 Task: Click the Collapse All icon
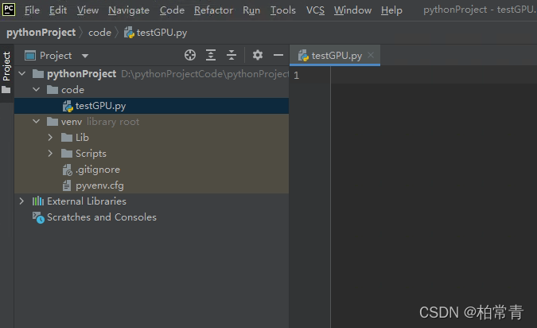click(232, 55)
